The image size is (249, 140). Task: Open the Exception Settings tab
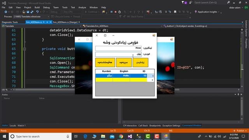171,126
